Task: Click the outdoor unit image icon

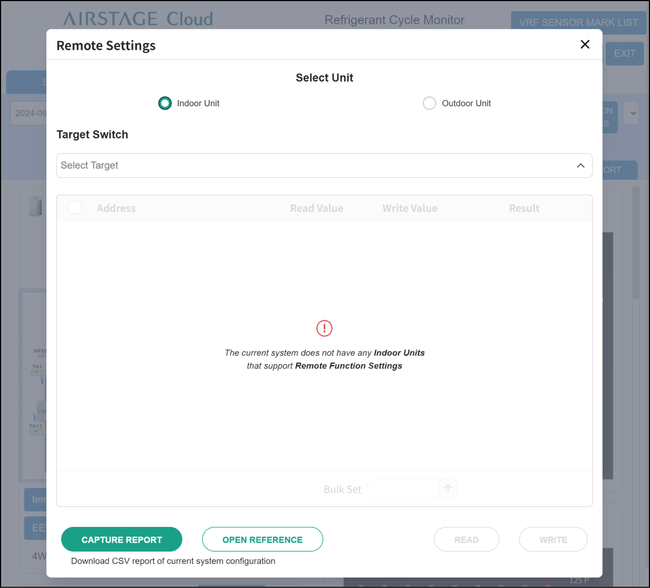Action: [x=36, y=206]
